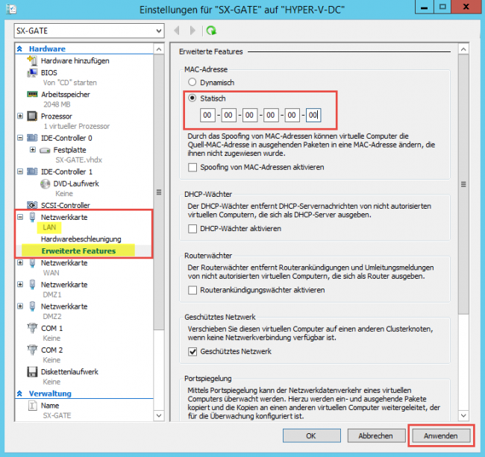Select the Arbeitsspeicher memory icon
Viewport: 485px width, 457px height.
32,95
